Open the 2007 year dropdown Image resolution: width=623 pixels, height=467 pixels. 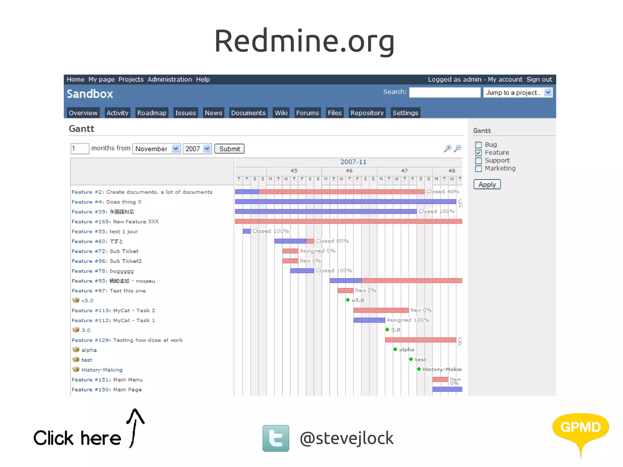click(x=197, y=149)
